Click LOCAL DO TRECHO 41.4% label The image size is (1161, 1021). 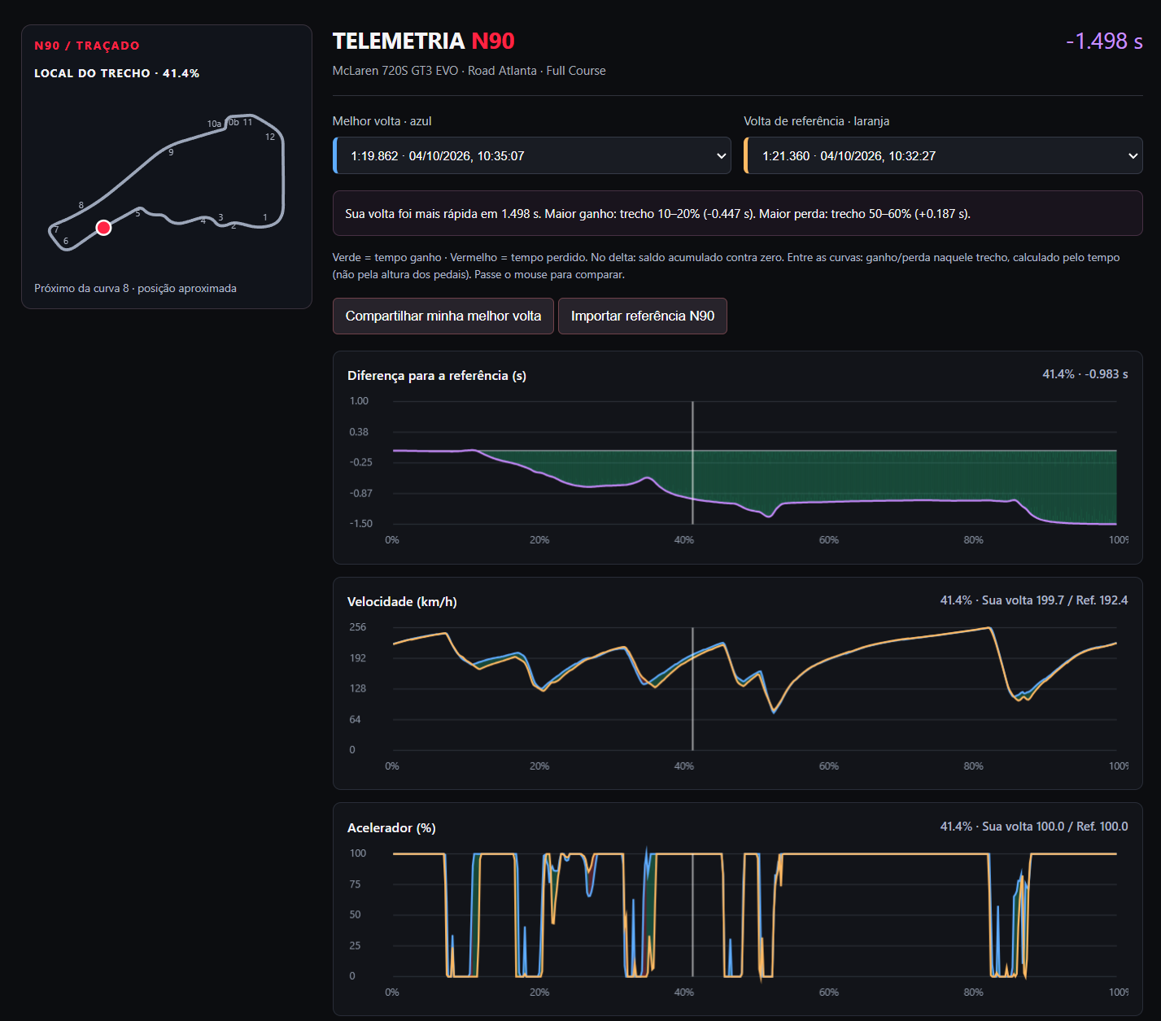pyautogui.click(x=117, y=73)
